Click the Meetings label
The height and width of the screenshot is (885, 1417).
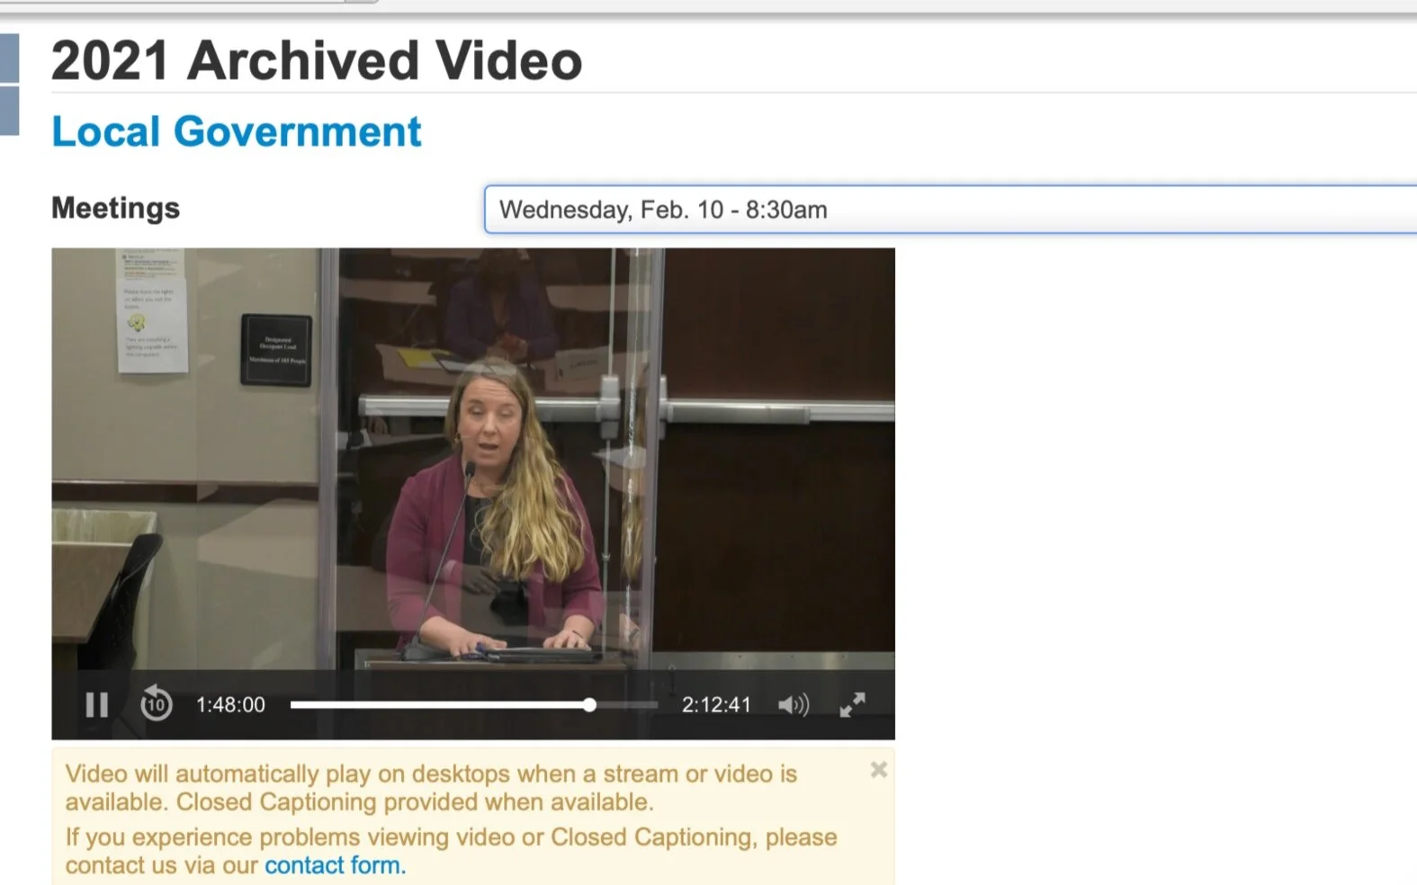116,208
